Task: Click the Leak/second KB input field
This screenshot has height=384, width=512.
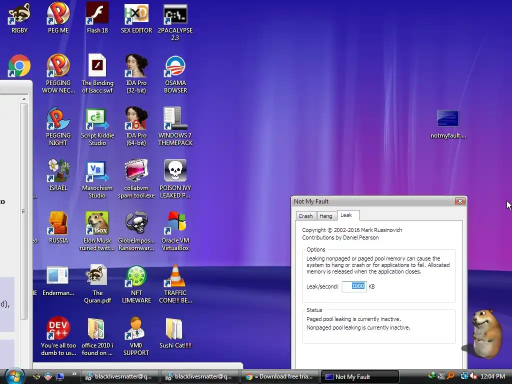Action: [354, 286]
